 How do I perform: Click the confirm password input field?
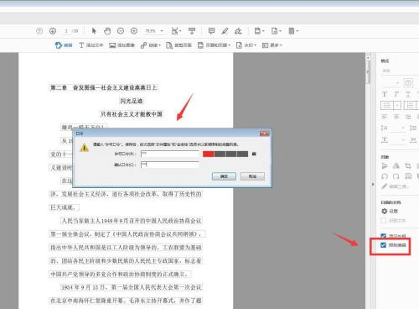pyautogui.click(x=170, y=165)
